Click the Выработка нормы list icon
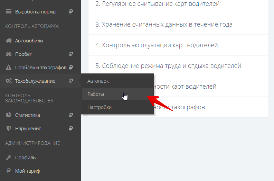Viewport: 274px width, 181px height. 9,11
